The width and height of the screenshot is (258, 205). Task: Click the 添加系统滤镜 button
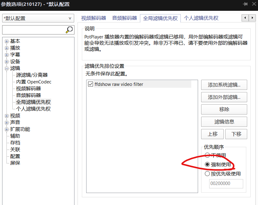pyautogui.click(x=224, y=85)
